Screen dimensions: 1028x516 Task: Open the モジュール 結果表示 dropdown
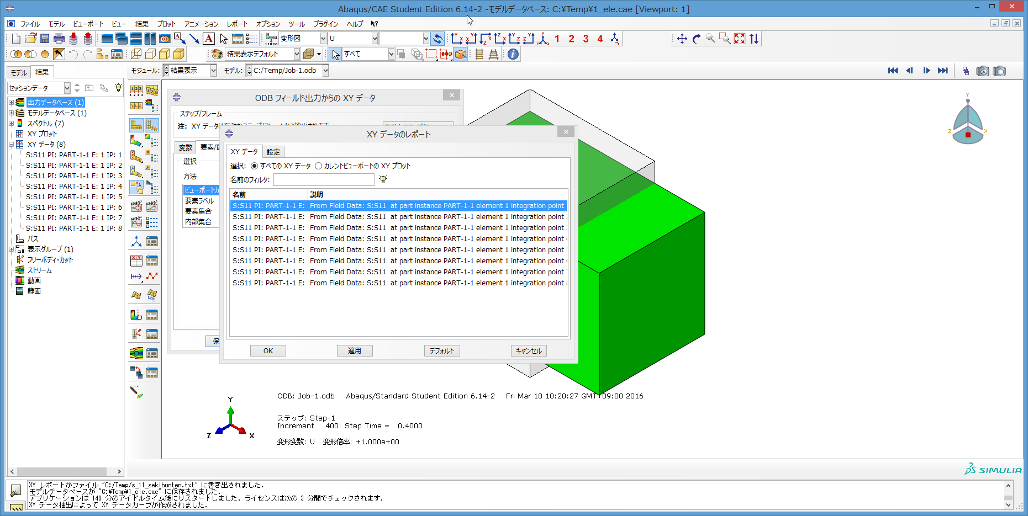coord(213,71)
